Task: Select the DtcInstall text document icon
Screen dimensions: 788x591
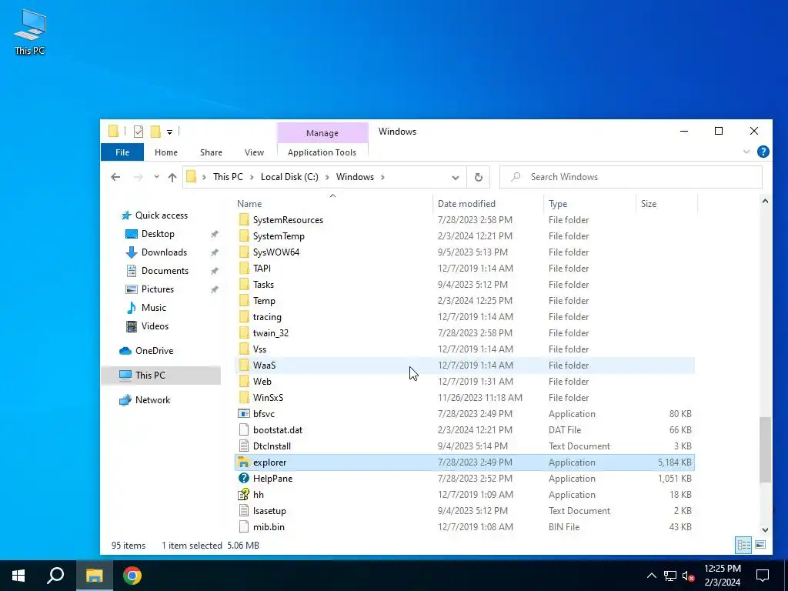Action: 244,446
